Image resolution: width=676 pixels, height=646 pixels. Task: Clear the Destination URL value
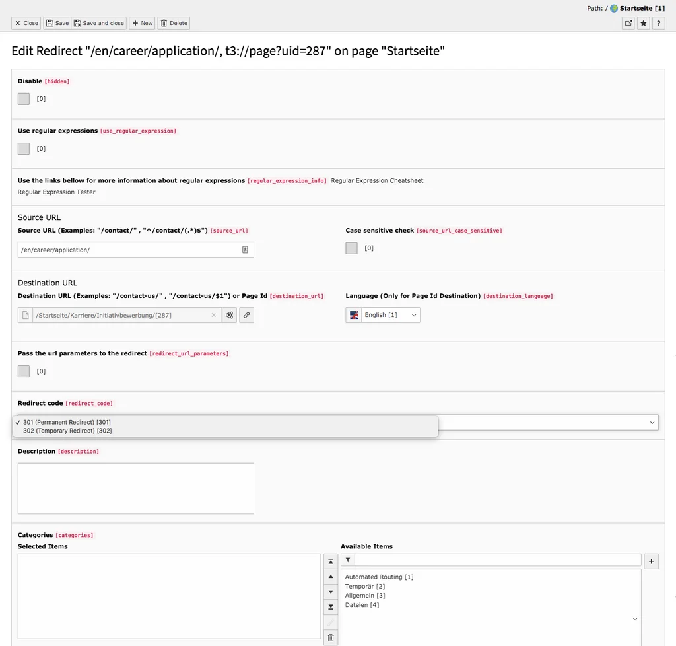[x=213, y=315]
